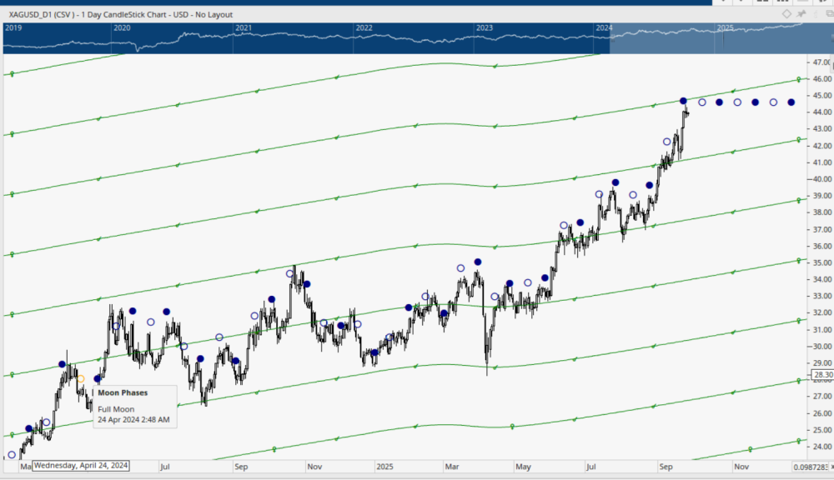Select the rightmost filled moon marker
This screenshot has height=480, width=834.
pos(791,102)
